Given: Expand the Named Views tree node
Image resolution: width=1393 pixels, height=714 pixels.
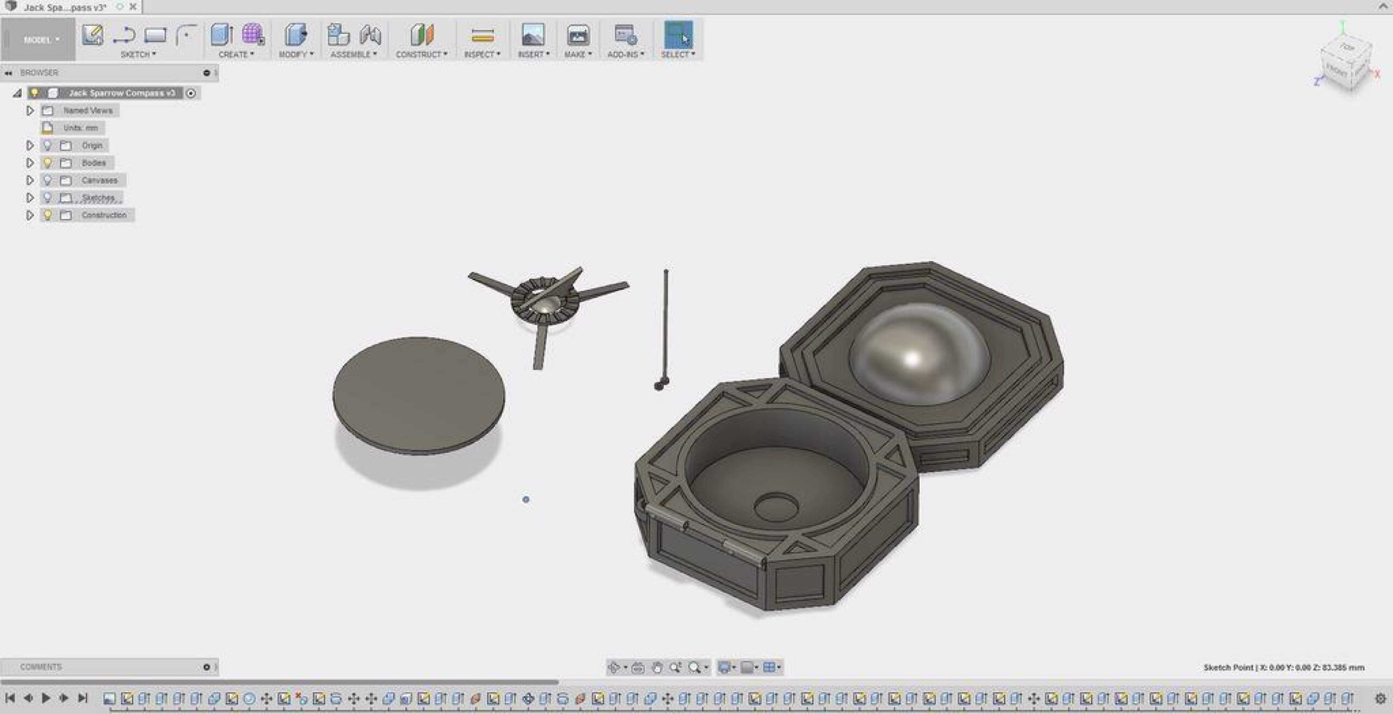Looking at the screenshot, I should [30, 110].
